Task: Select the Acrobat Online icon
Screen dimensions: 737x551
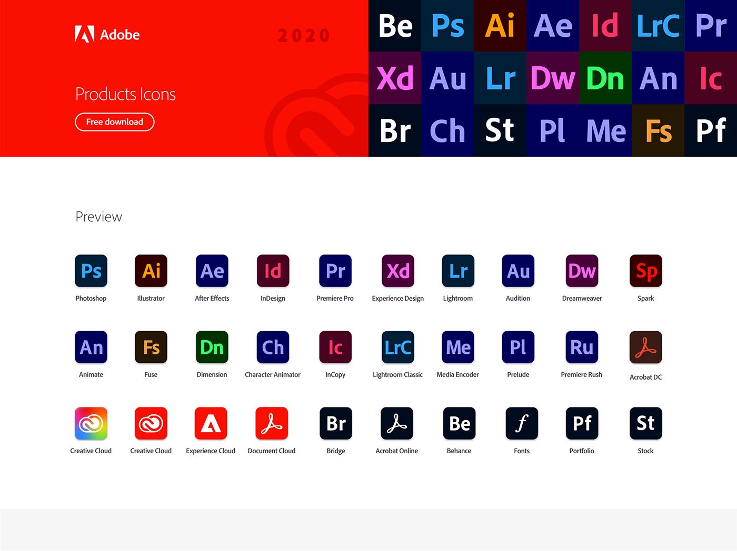Action: pyautogui.click(x=397, y=423)
